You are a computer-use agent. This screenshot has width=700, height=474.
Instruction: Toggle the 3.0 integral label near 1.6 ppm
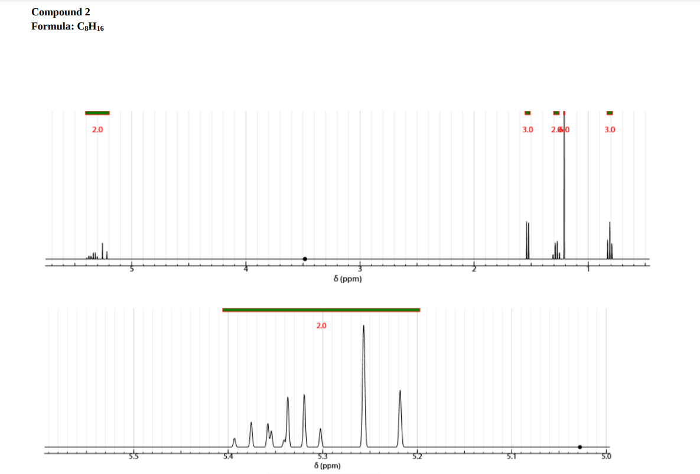pos(528,130)
